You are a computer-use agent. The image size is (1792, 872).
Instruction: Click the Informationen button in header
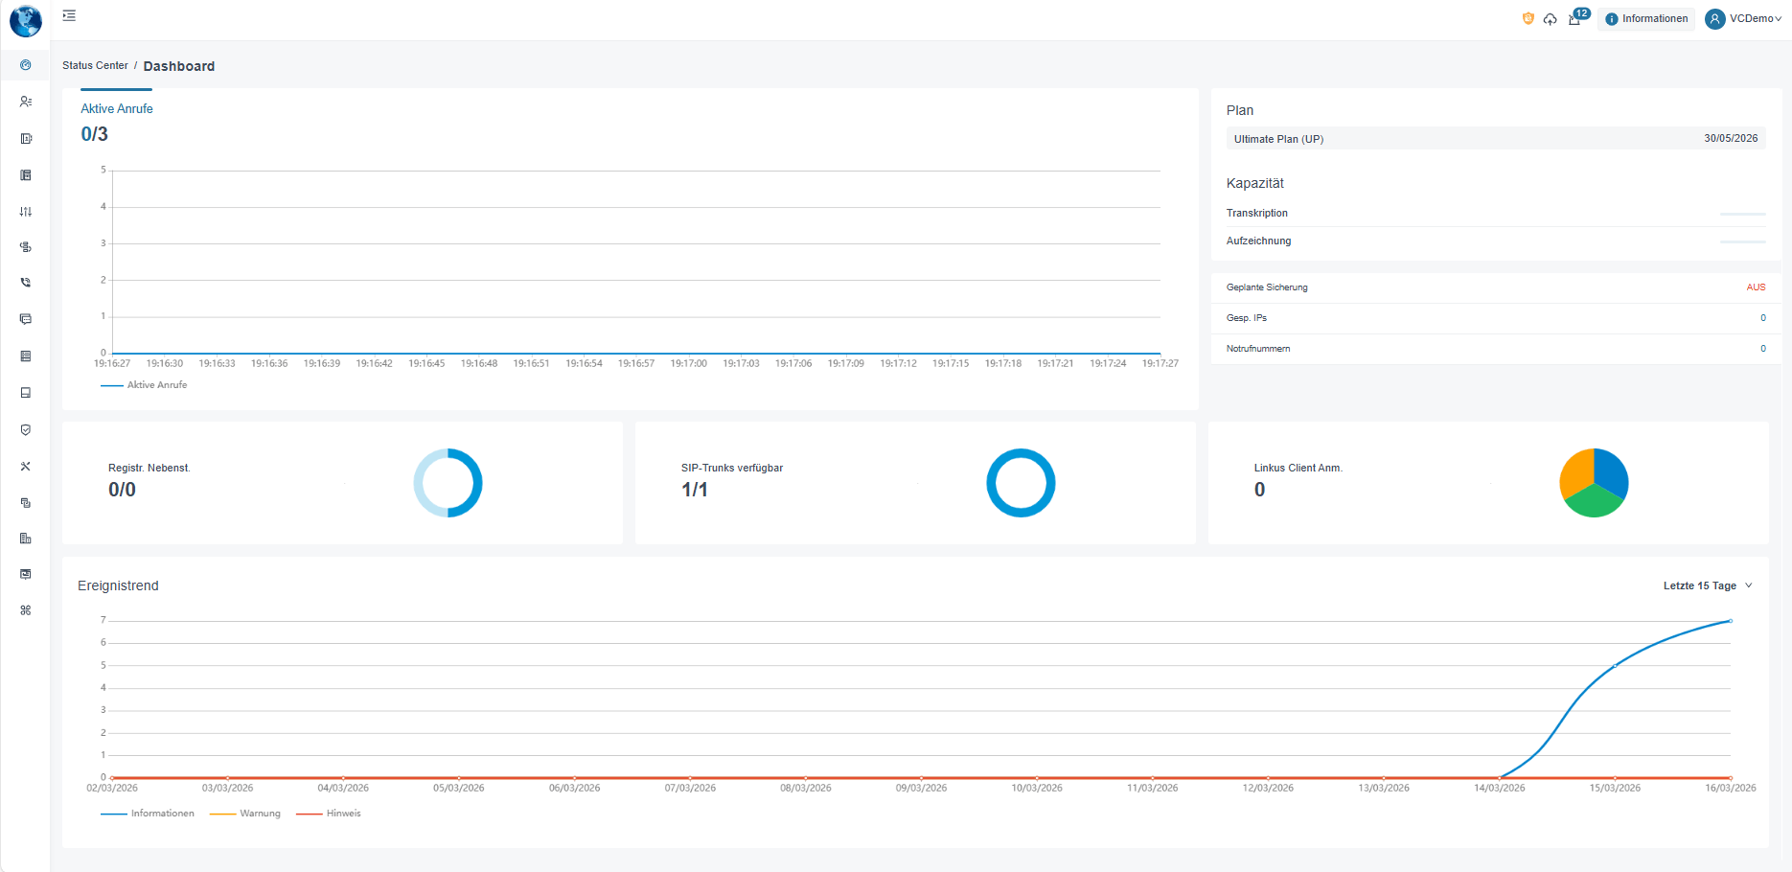tap(1646, 19)
